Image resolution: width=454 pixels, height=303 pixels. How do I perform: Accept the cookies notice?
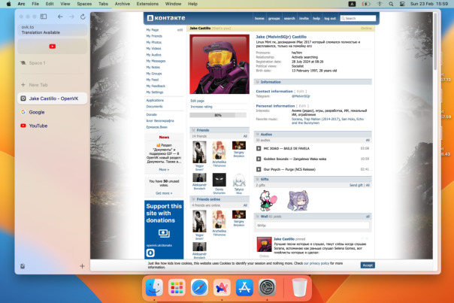pos(368,265)
